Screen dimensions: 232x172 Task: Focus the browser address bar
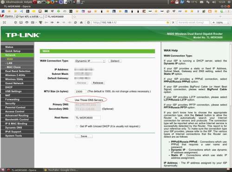tap(128, 22)
